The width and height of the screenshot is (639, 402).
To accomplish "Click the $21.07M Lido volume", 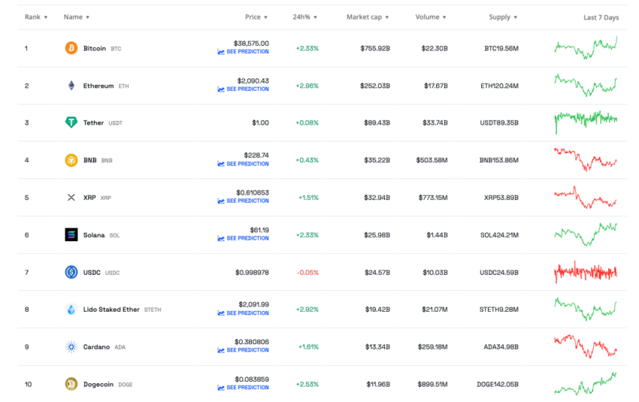I will 435,310.
